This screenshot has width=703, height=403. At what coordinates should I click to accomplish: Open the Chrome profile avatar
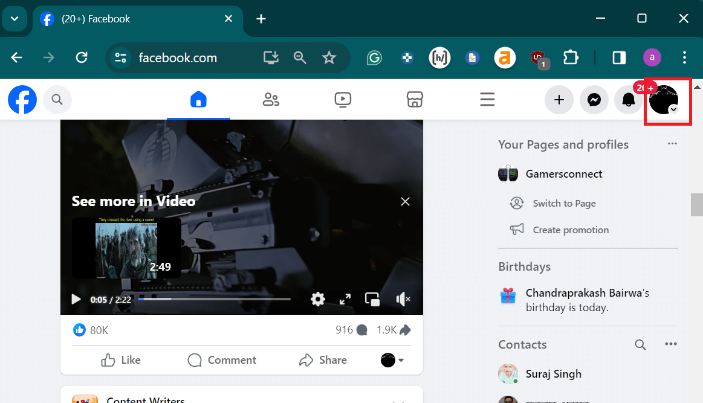652,57
